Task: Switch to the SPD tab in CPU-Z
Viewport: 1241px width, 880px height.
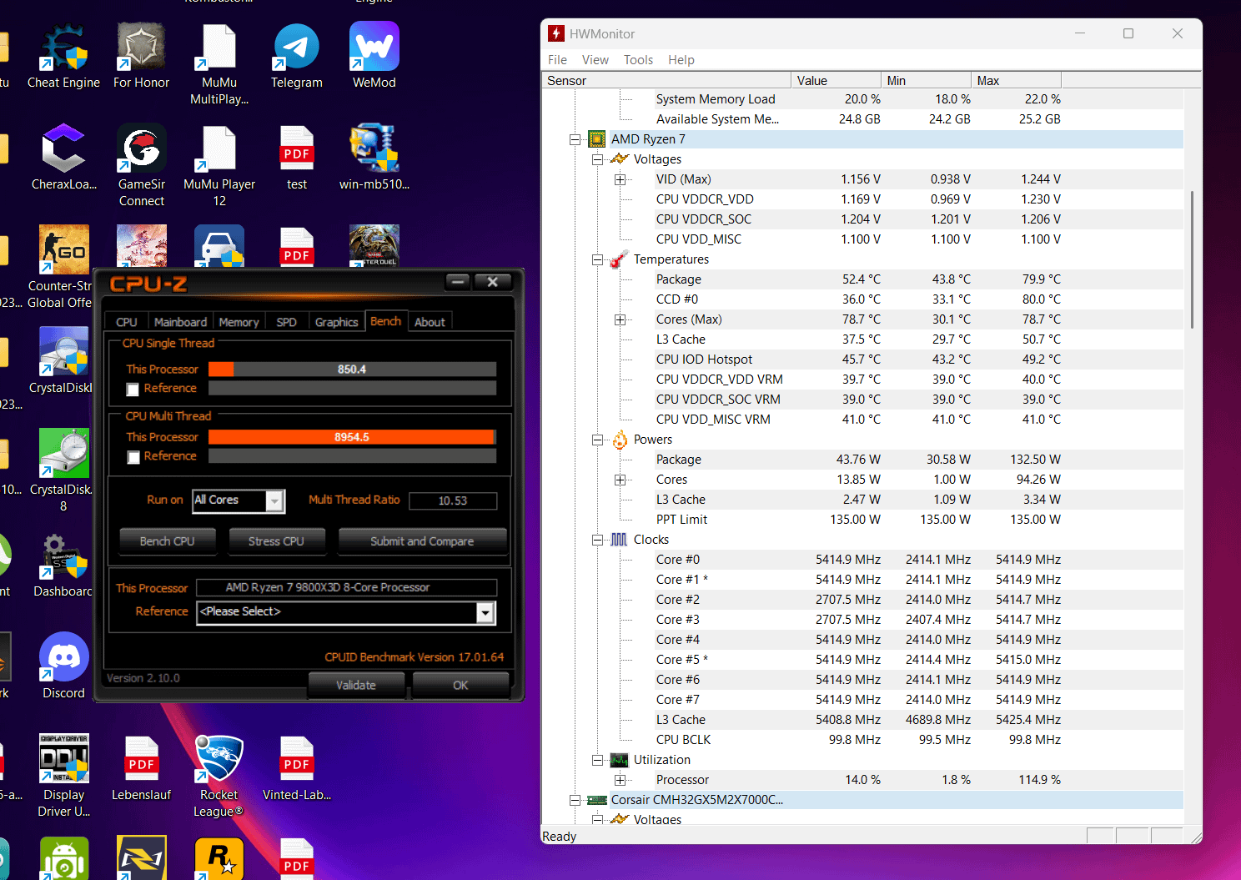Action: (x=286, y=322)
